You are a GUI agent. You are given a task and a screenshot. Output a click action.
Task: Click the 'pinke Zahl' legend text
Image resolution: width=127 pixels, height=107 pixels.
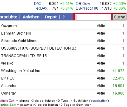(x=8, y=101)
